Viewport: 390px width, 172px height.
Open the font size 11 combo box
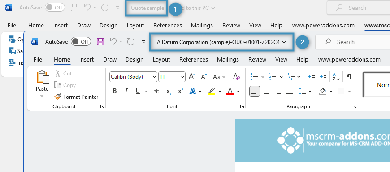[x=172, y=77]
